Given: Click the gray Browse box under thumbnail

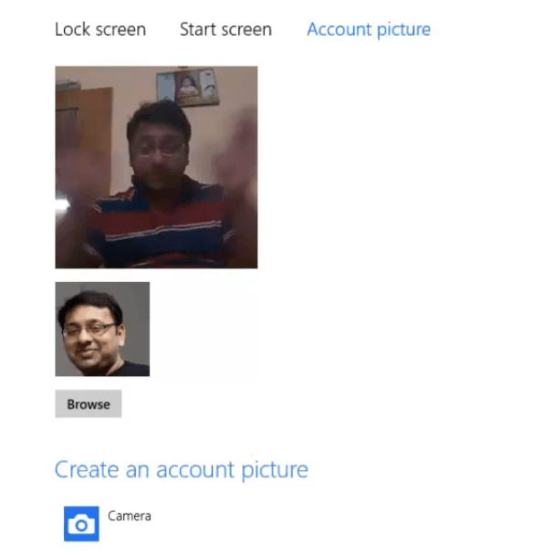Looking at the screenshot, I should [x=89, y=403].
